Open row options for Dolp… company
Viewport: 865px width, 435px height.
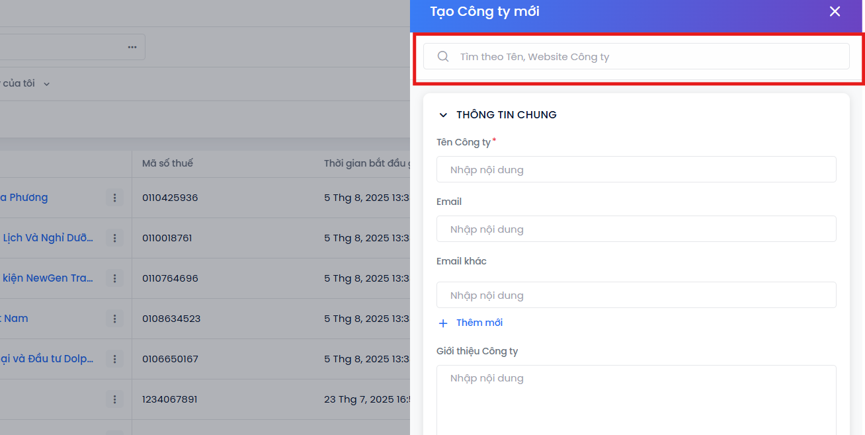(x=114, y=359)
